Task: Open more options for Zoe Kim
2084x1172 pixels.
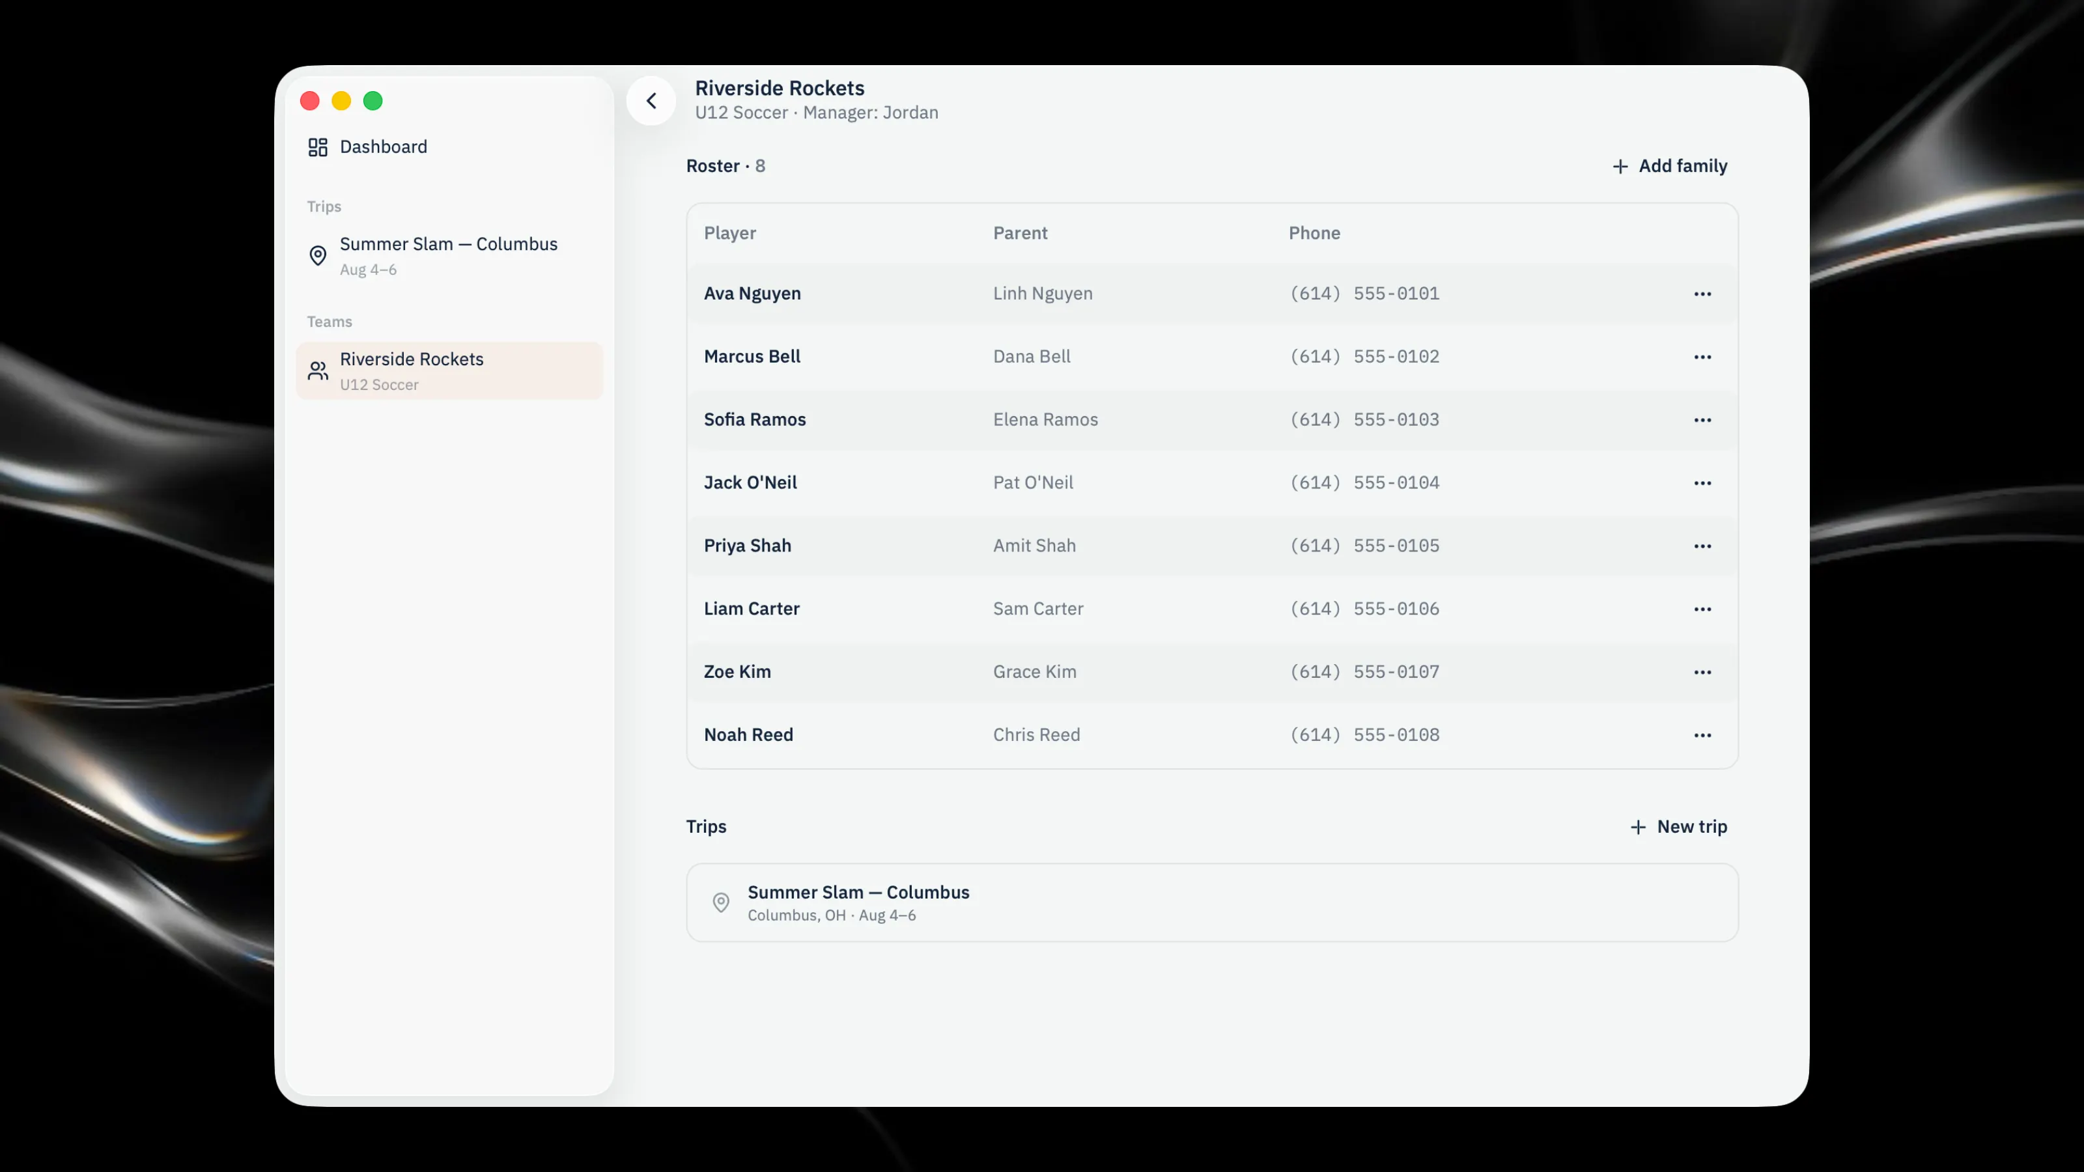Action: click(x=1702, y=672)
